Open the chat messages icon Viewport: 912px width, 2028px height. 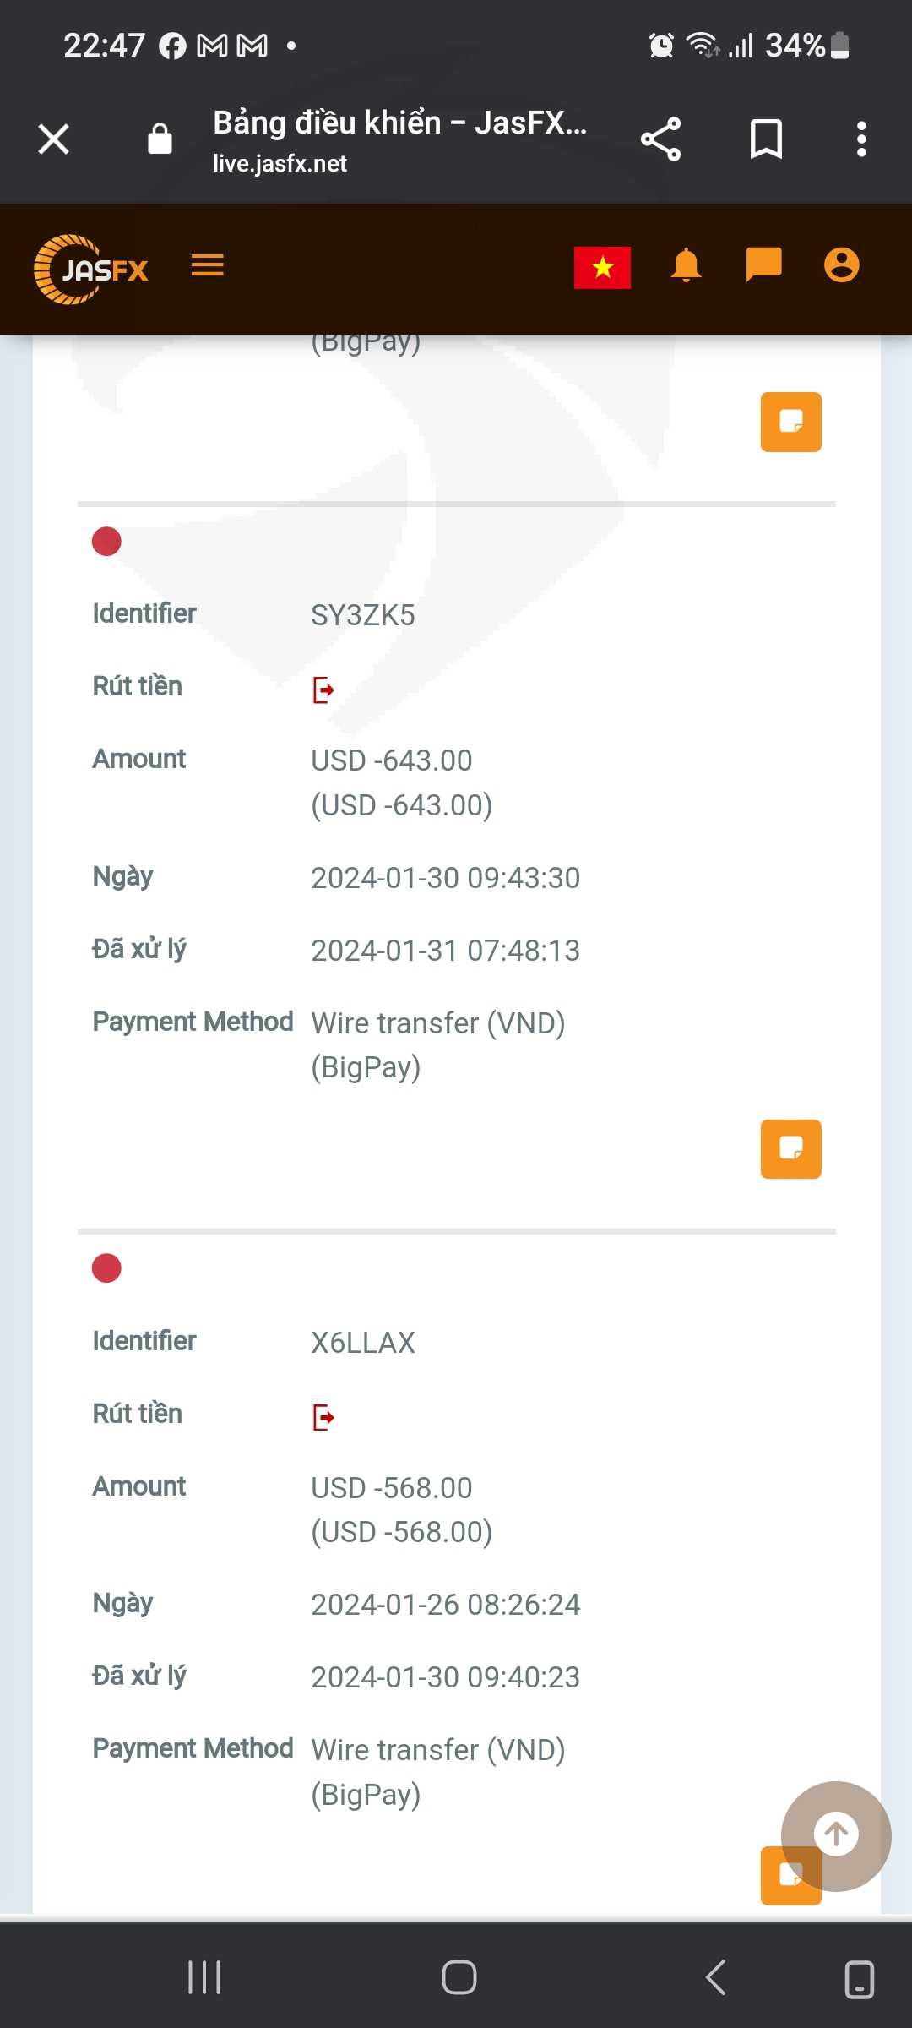coord(763,265)
